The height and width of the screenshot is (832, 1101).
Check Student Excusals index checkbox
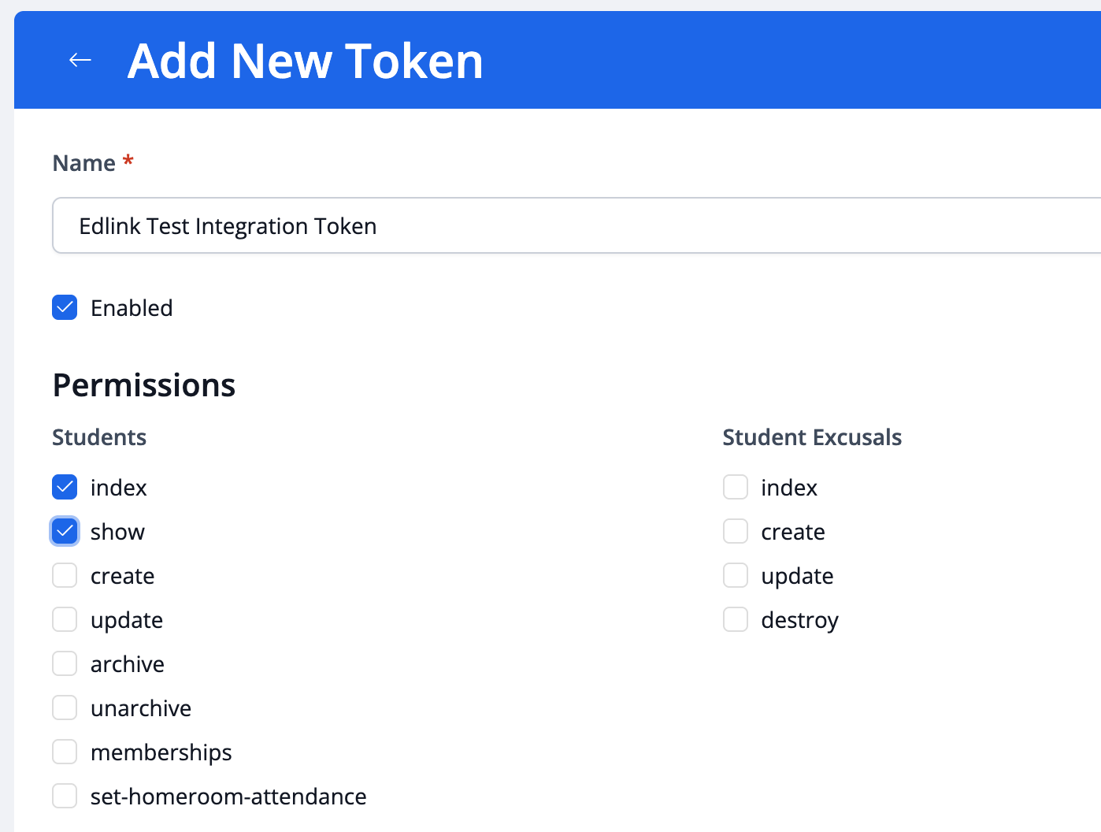[735, 487]
